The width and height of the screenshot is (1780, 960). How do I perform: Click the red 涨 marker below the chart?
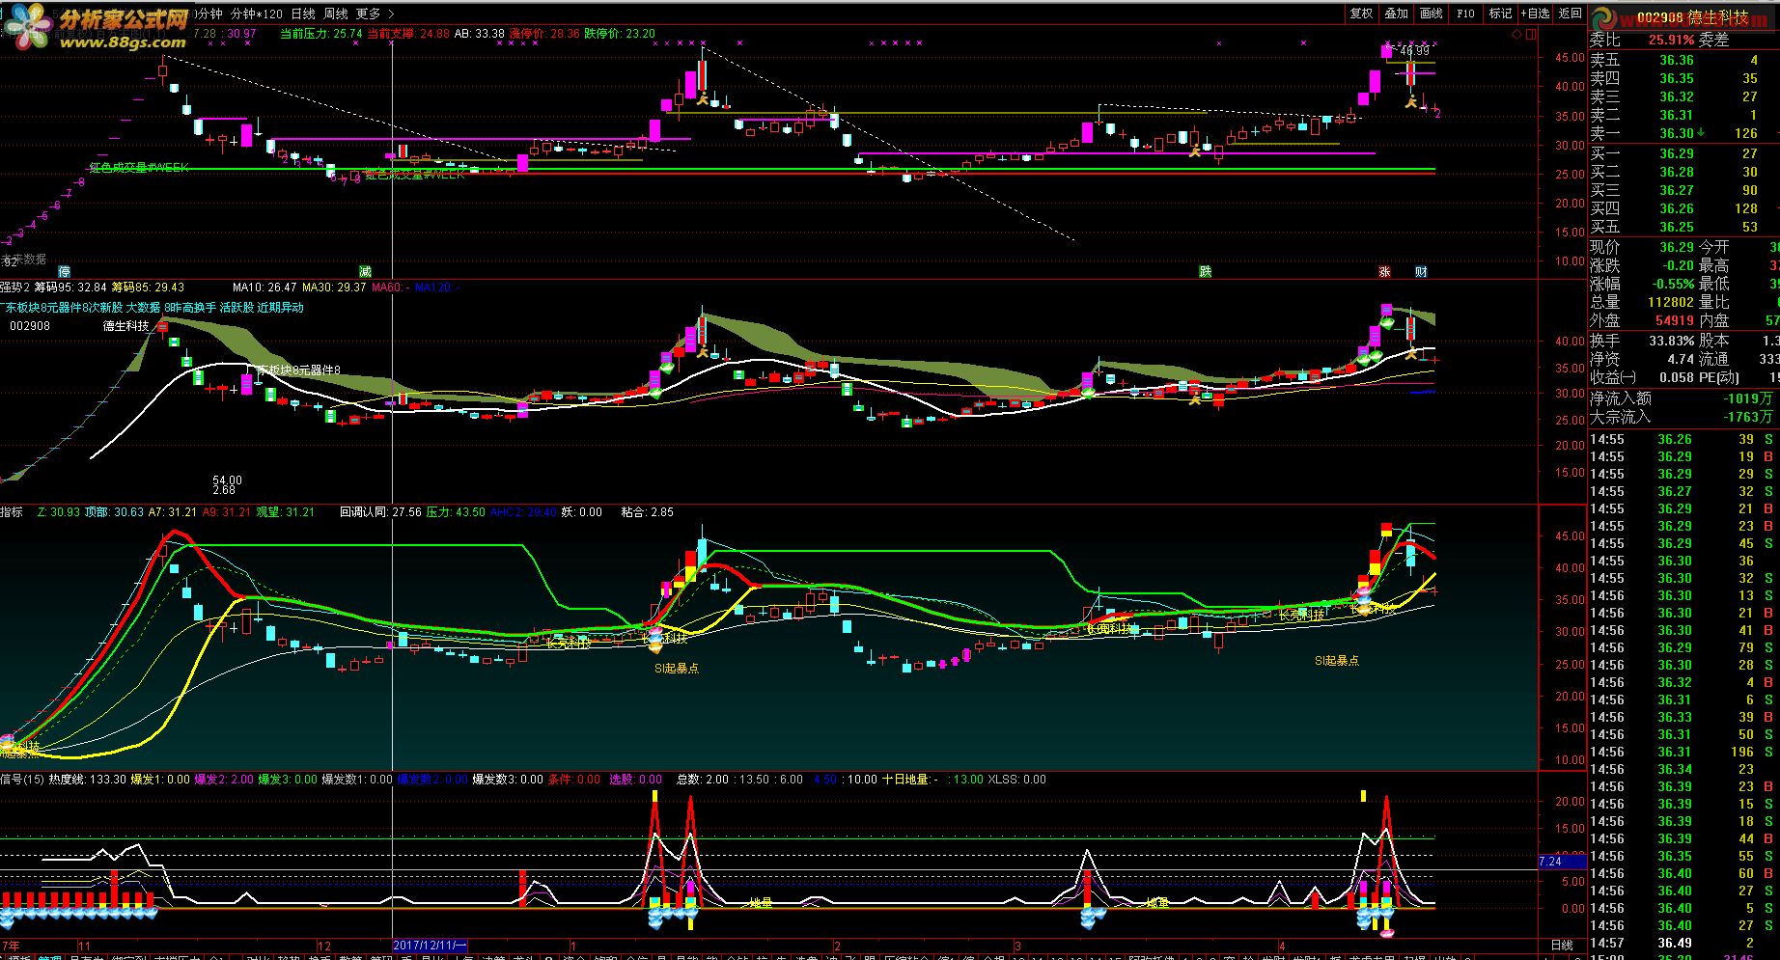click(x=1384, y=271)
